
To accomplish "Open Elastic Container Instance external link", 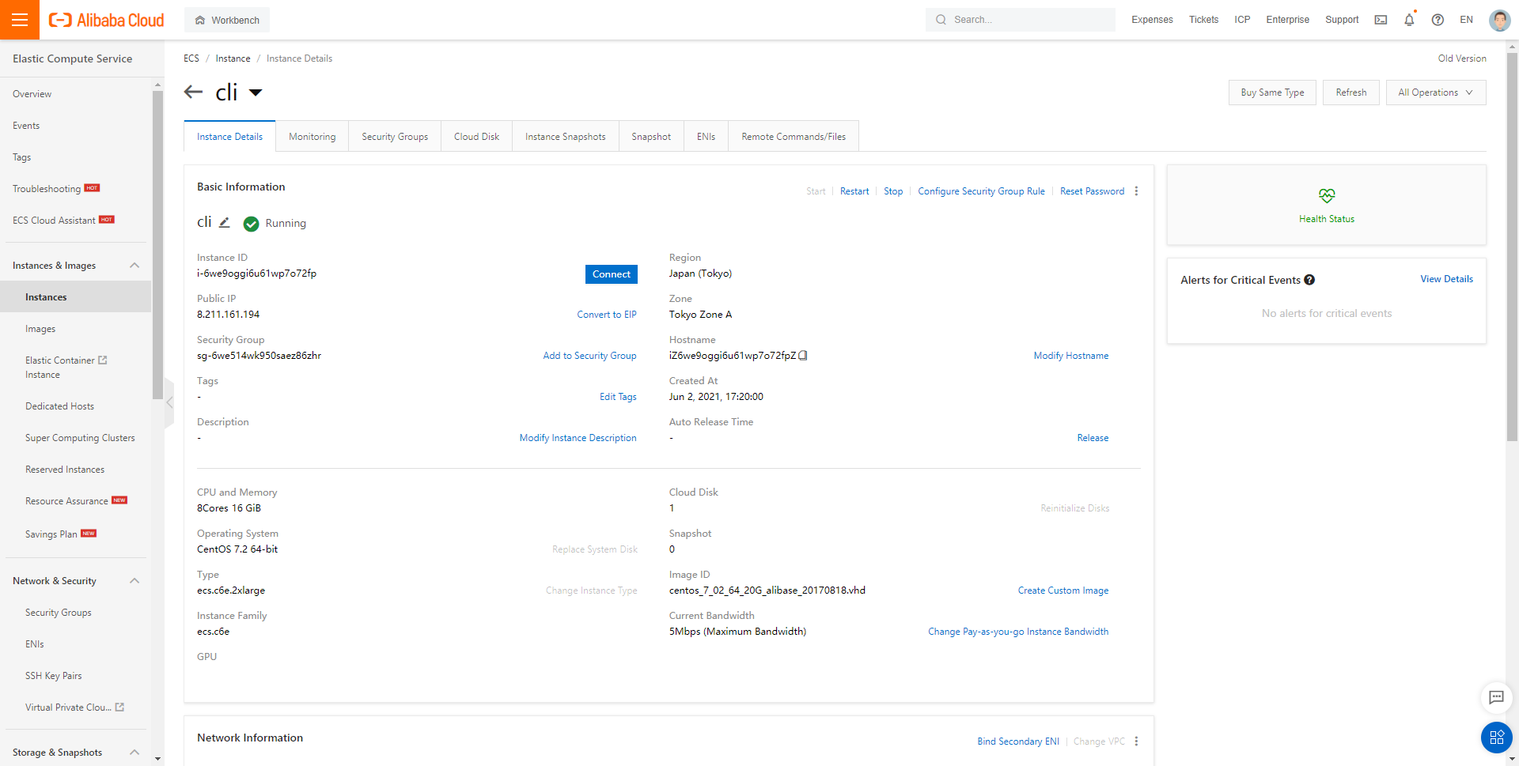I will pos(102,360).
